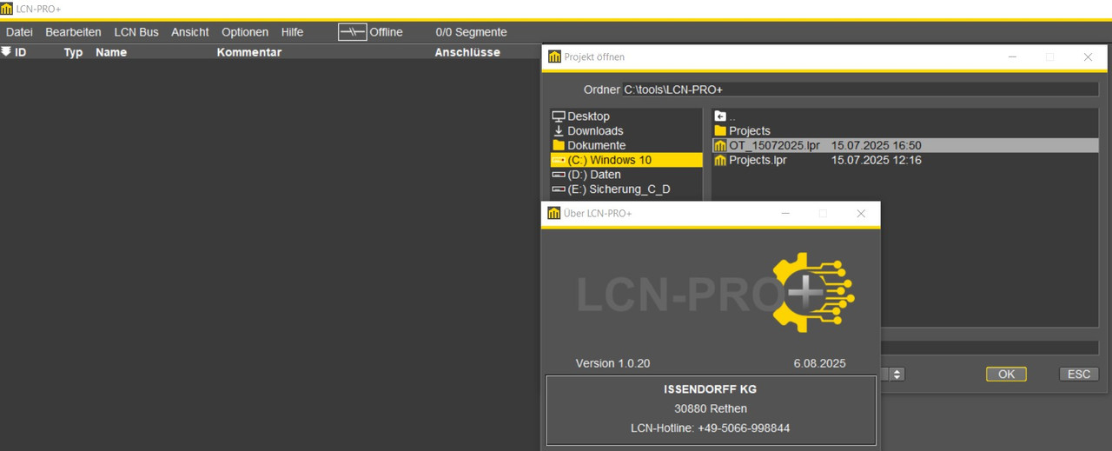1112x451 pixels.
Task: Click the (D:) Daten drive icon
Action: click(559, 175)
